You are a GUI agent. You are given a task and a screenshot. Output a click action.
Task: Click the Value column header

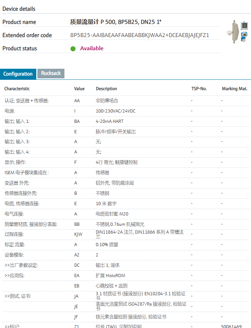79,89
